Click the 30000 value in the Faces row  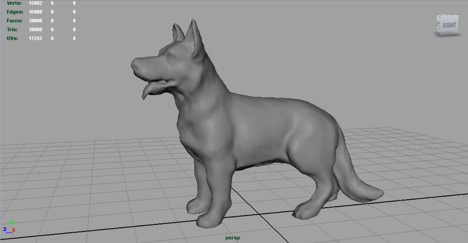[x=35, y=21]
